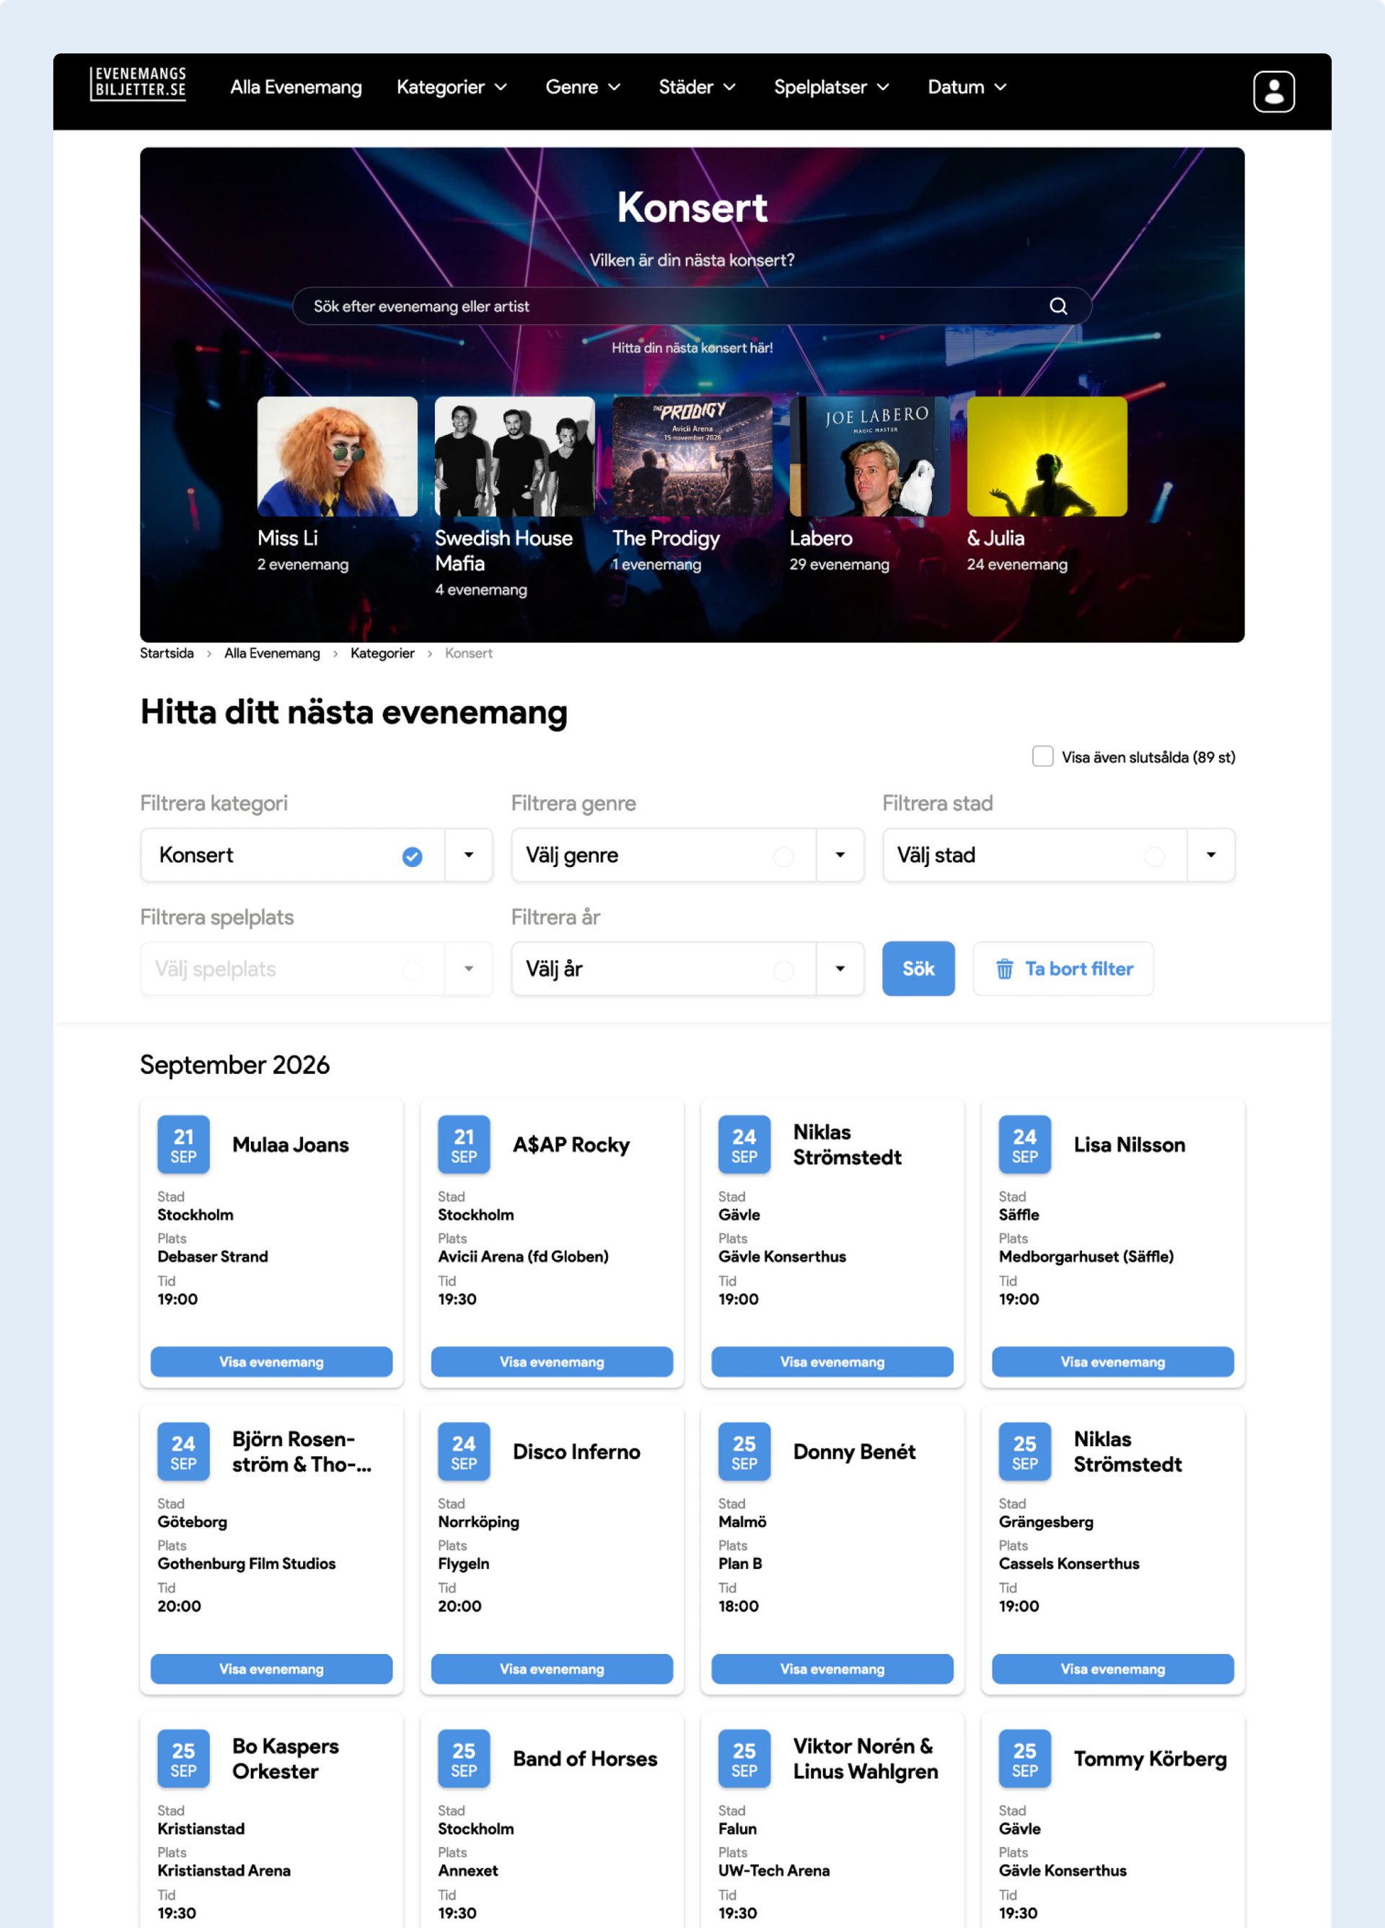Screen dimensions: 1385x1928
Task: Open the Filtrera kategori dropdown arrow
Action: [468, 855]
